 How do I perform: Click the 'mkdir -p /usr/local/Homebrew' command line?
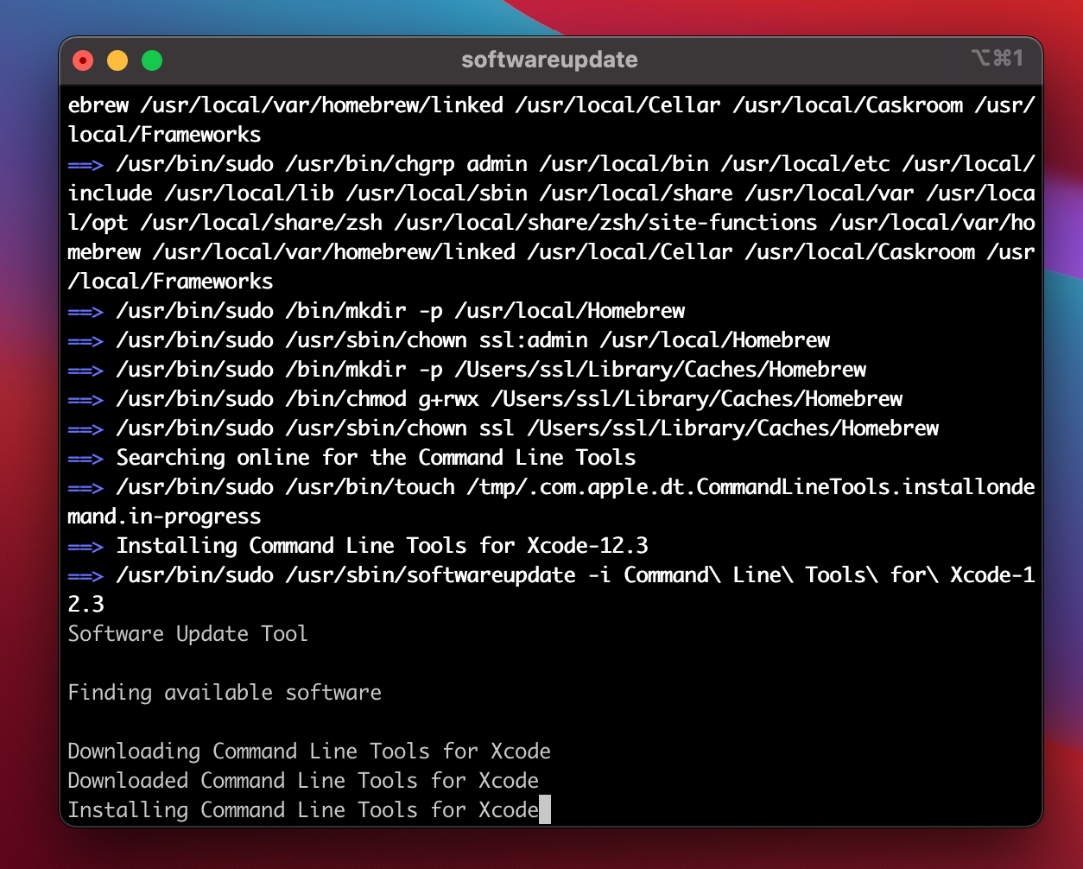(x=401, y=311)
